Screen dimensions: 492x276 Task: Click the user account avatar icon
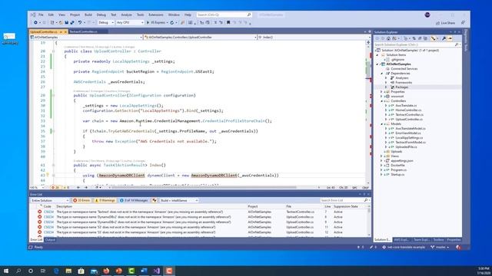(427, 15)
